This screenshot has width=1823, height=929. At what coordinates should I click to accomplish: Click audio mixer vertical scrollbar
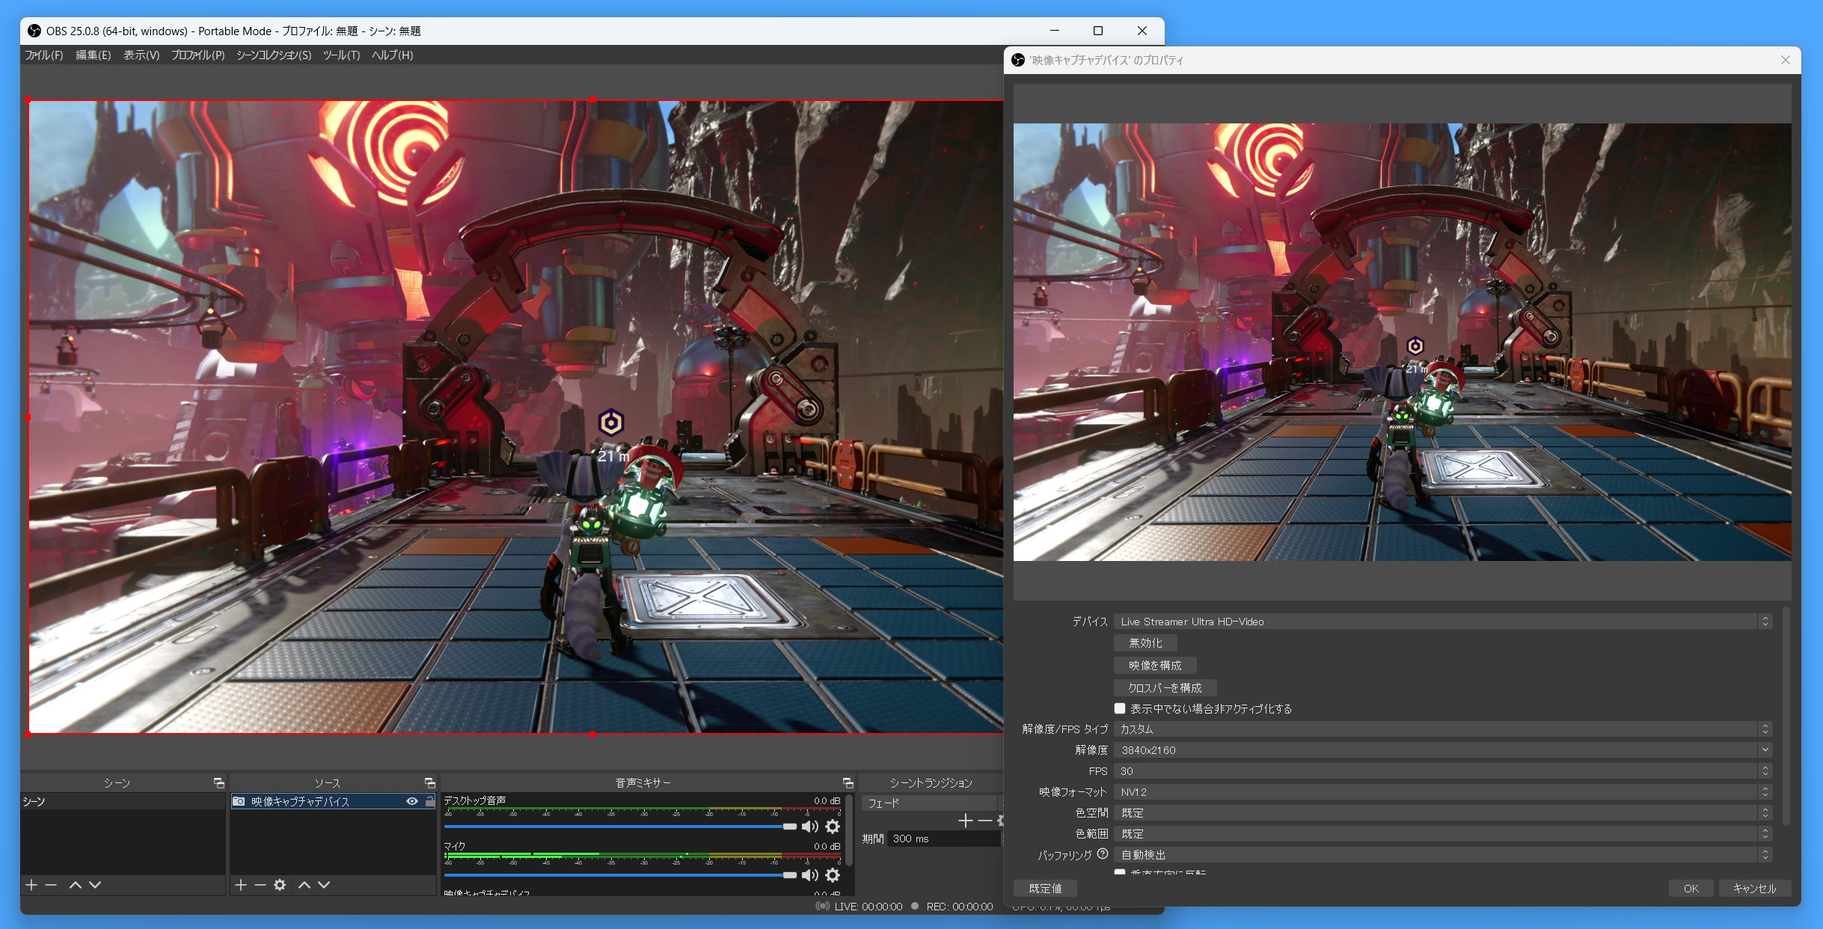click(x=849, y=832)
